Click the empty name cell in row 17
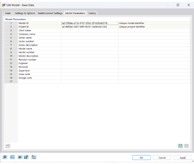Viewport: 194px width, 164px height. [x=40, y=81]
